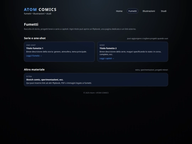This screenshot has width=192, height=144.
Task: Click the note 'puoi aggiungere o togliere progetti'
Action: 148,38
